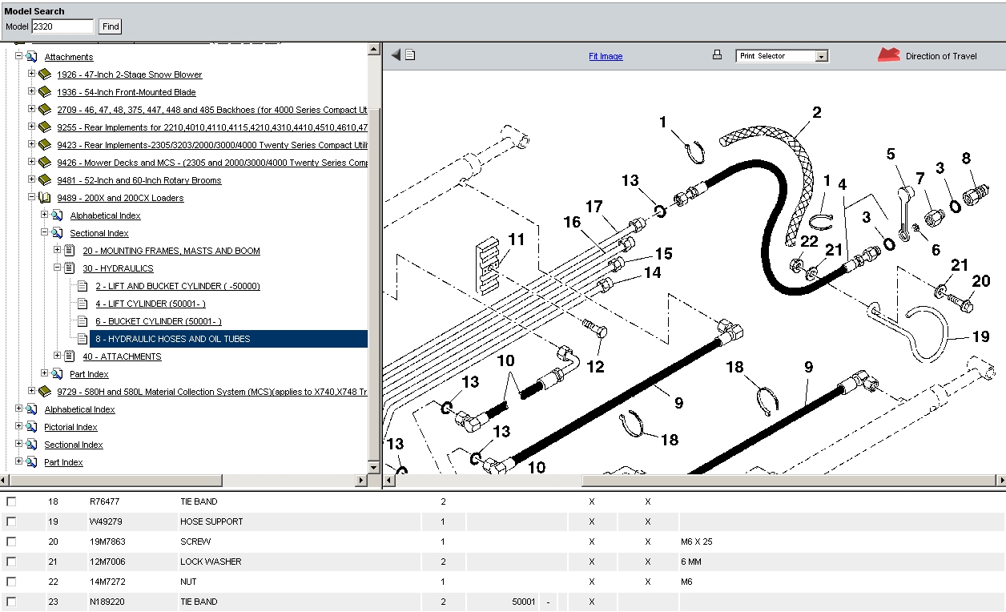Viewport: 1006px width, 612px height.
Task: Click the Pictorial Index search icon
Action: click(x=32, y=427)
